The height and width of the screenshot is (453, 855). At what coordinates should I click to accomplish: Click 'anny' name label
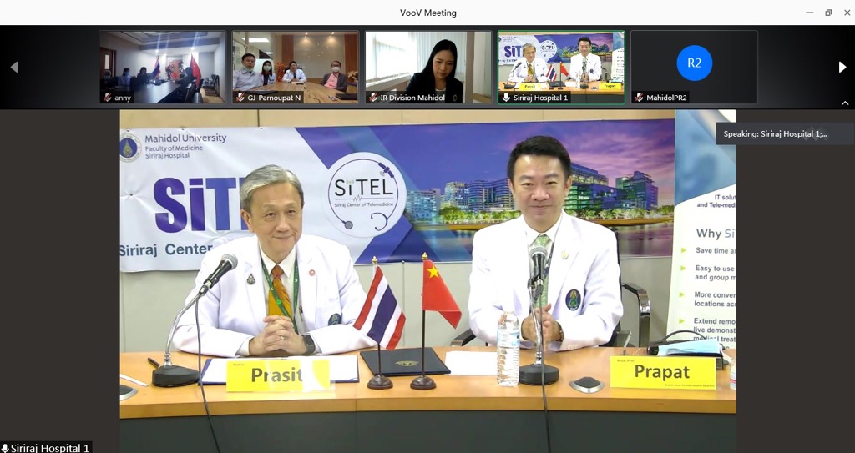[x=123, y=98]
